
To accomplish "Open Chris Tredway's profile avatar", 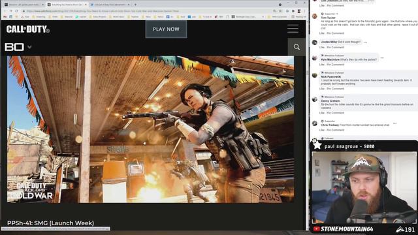I will 315,123.
